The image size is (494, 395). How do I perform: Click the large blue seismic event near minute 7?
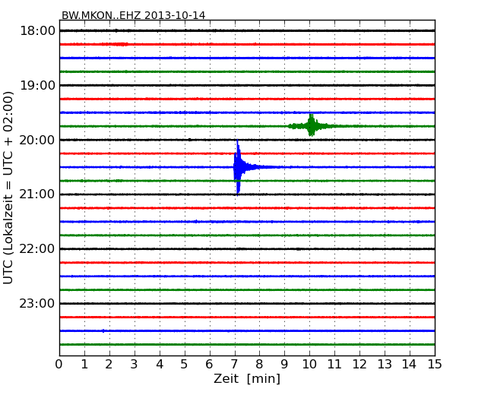coord(239,167)
